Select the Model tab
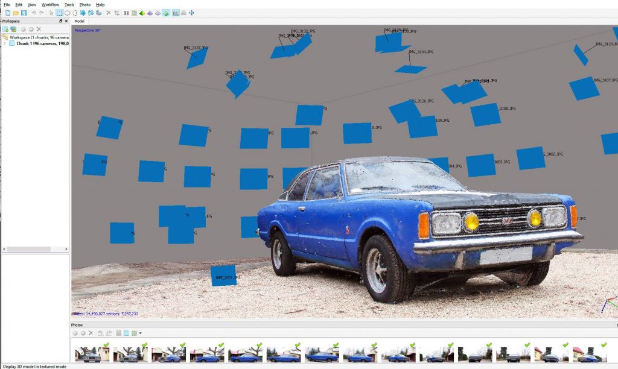Screen dimensions: 618x369 click(79, 21)
